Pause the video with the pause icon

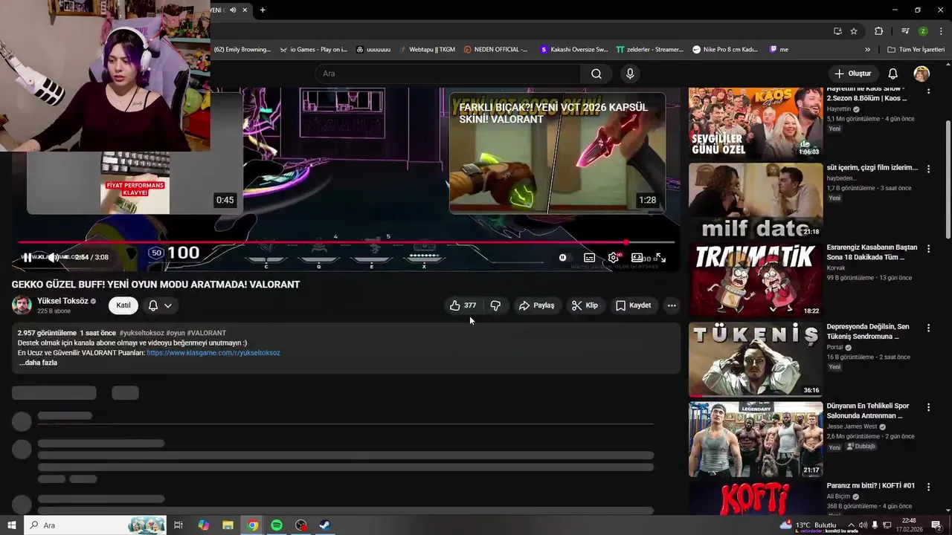coord(27,258)
